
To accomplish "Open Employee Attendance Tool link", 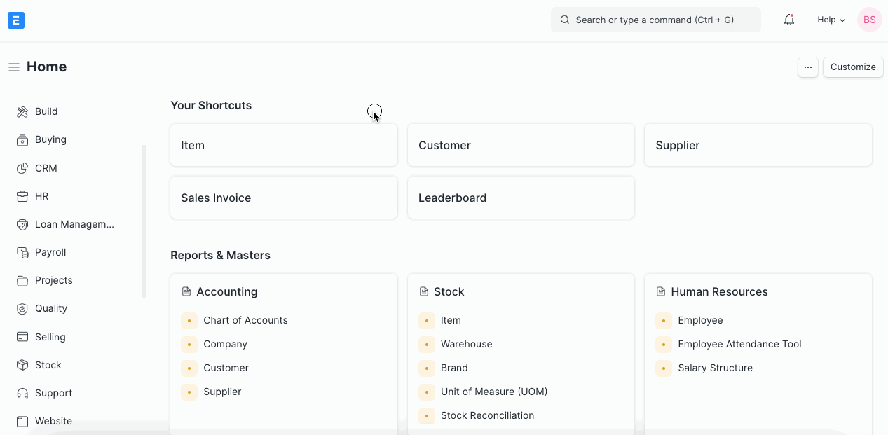I will pos(739,344).
